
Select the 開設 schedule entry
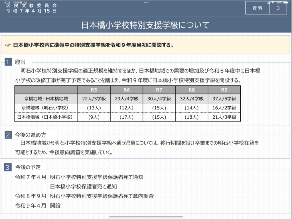point(55,206)
